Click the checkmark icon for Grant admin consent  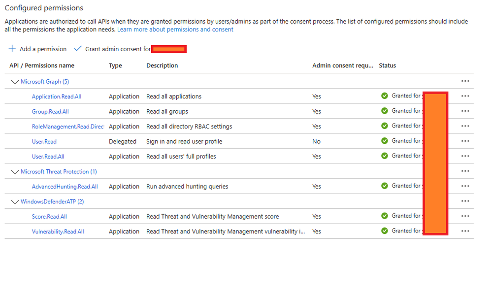(x=78, y=49)
